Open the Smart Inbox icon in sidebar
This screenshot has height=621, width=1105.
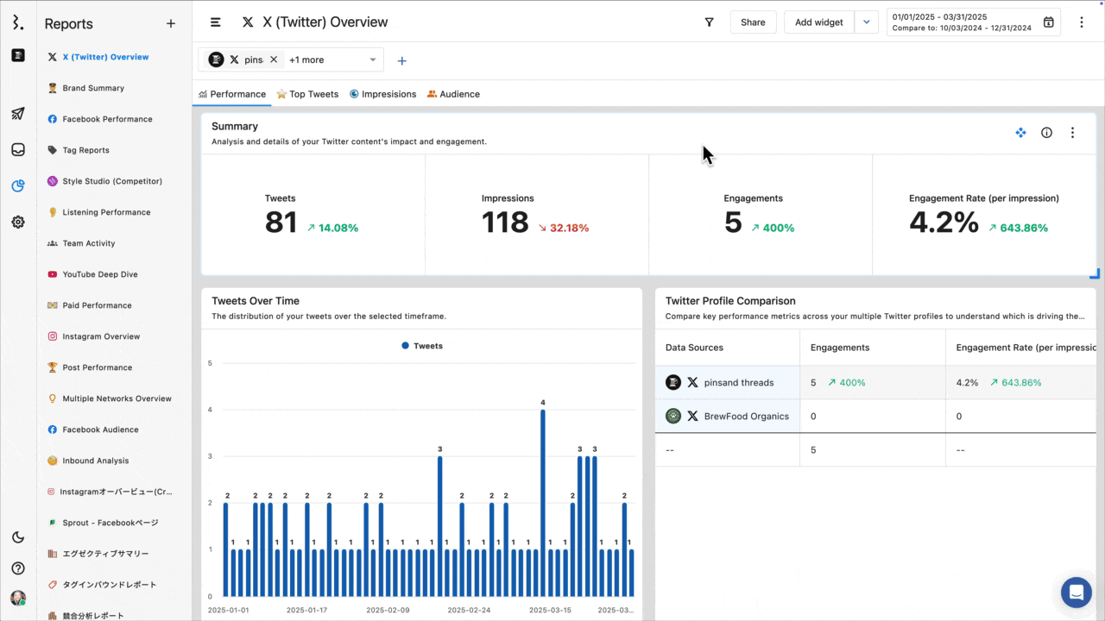[x=17, y=149]
